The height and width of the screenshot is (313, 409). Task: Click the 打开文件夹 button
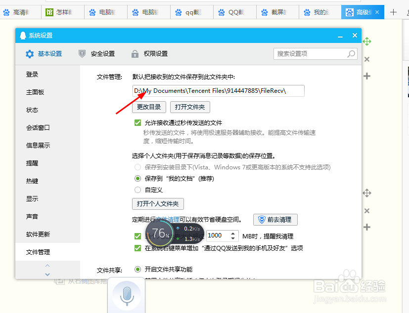[x=190, y=107]
